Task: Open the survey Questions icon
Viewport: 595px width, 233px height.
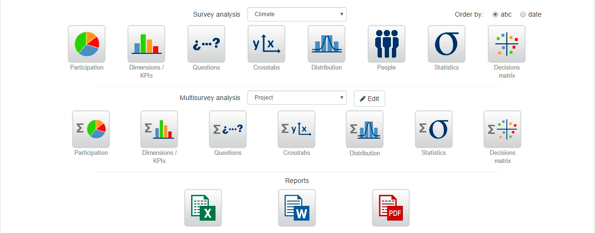Action: pyautogui.click(x=206, y=44)
